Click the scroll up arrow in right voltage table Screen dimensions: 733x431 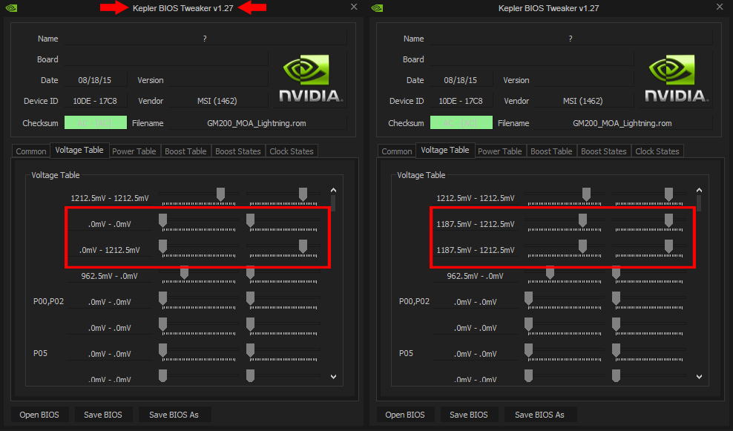coord(699,190)
